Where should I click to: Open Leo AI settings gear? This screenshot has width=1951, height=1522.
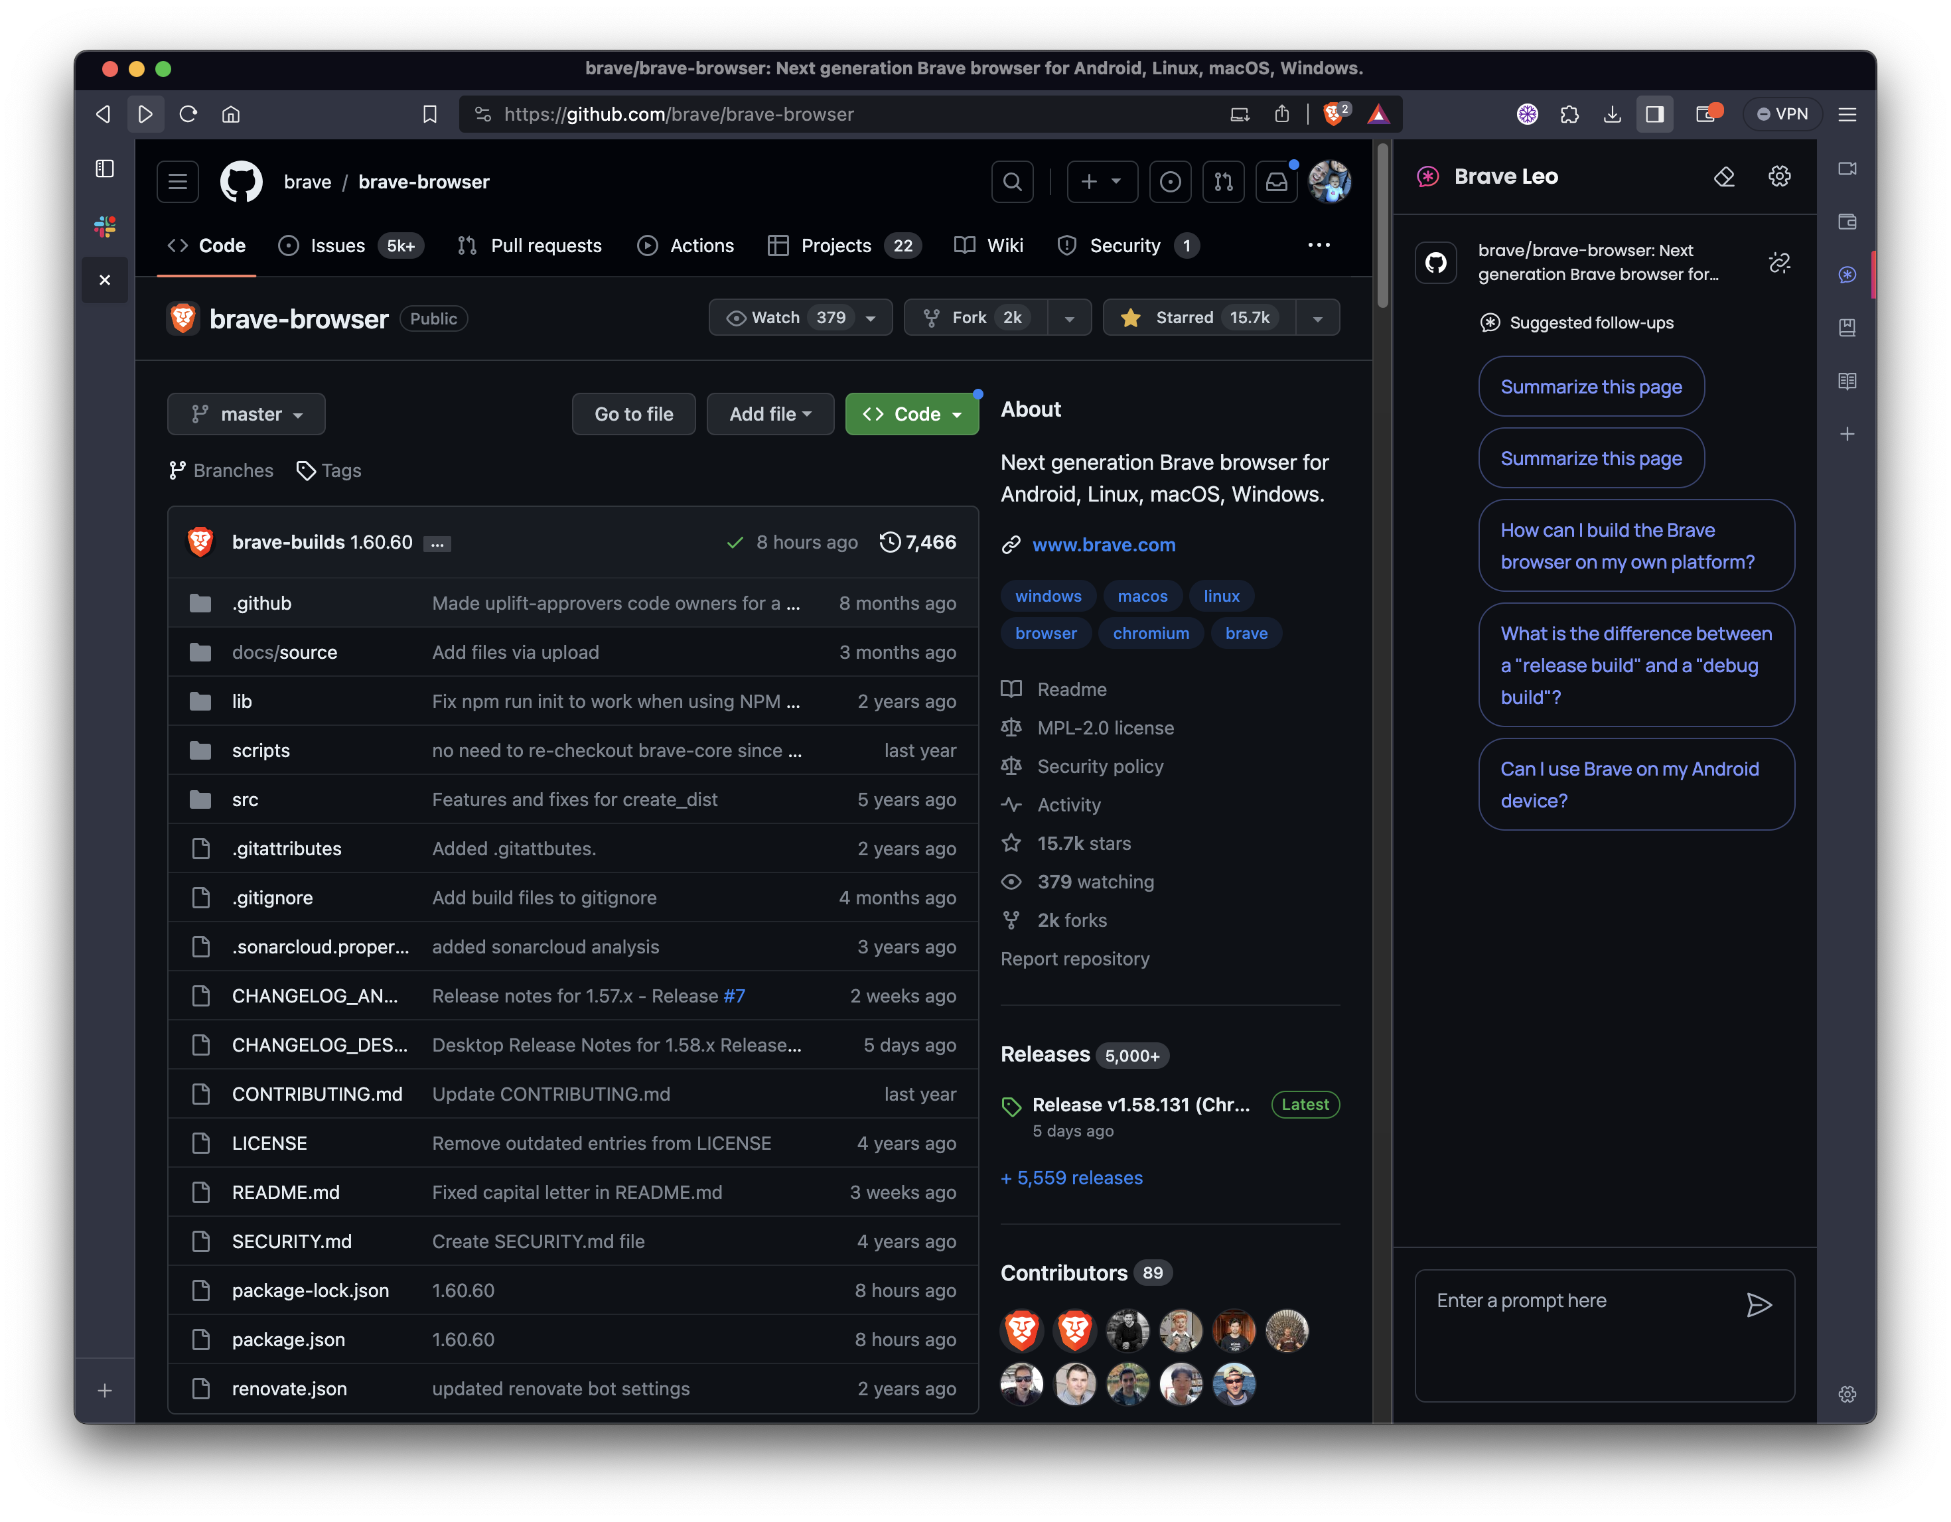point(1778,177)
